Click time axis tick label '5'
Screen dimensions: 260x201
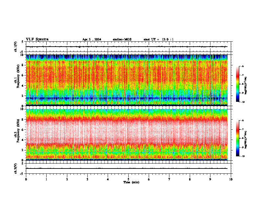tap(128, 179)
